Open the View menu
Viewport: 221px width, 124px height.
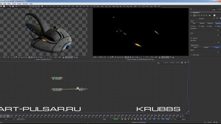9,4
